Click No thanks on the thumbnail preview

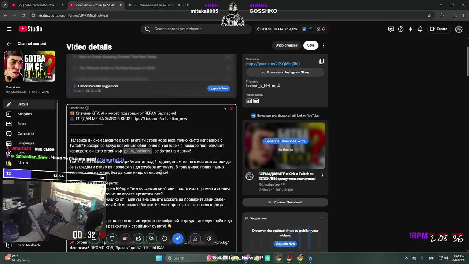pyautogui.click(x=285, y=150)
